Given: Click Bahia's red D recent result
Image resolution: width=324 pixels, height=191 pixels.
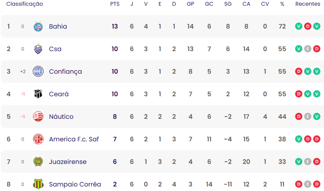Looking at the screenshot, I should click(x=308, y=26).
